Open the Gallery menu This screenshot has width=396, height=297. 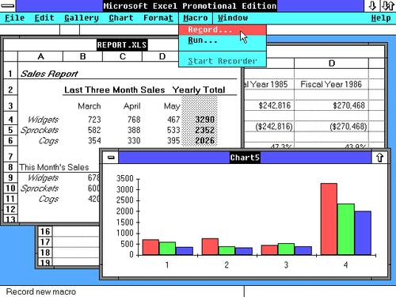pyautogui.click(x=82, y=18)
